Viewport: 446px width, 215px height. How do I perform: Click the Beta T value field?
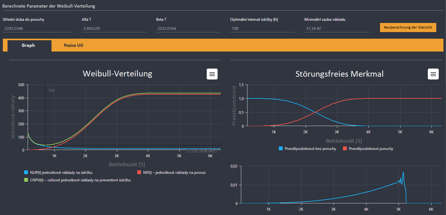pos(188,29)
